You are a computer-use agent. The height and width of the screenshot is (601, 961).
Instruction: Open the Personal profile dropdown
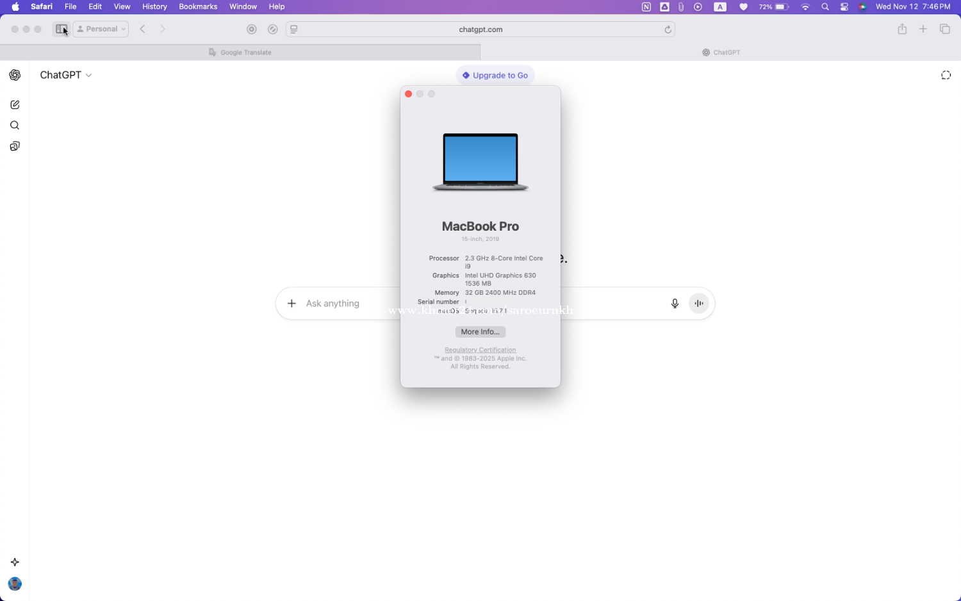[101, 29]
